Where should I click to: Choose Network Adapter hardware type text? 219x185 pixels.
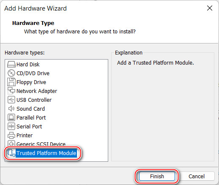[x=37, y=91]
